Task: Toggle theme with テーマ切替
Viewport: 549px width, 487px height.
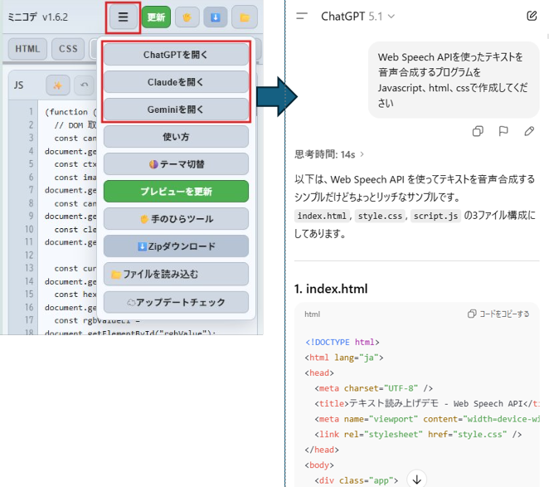Action: (x=176, y=164)
